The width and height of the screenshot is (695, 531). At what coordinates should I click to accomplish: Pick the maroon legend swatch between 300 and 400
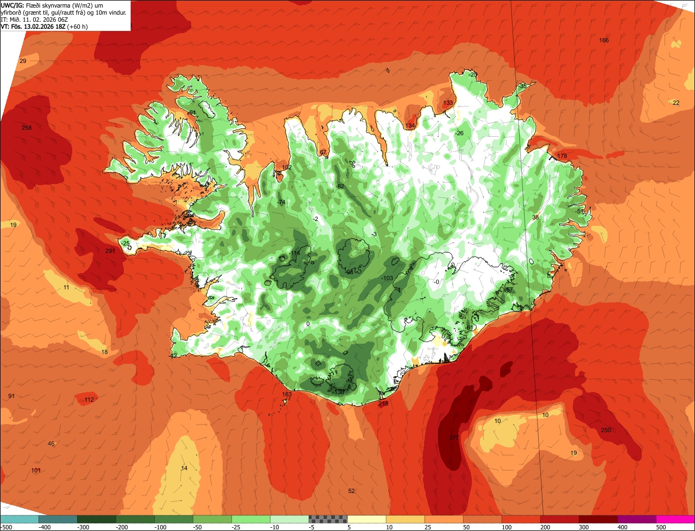pyautogui.click(x=598, y=519)
